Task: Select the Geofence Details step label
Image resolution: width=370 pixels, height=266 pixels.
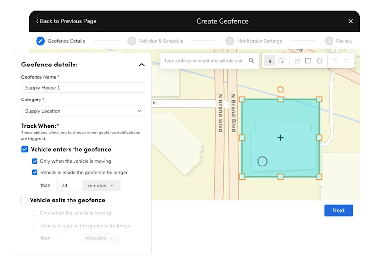Action: pos(66,41)
